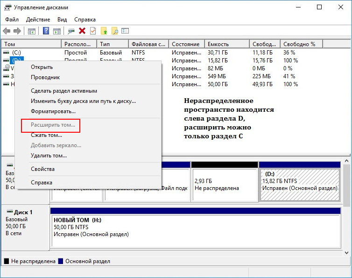Click the 30,71 ГБ capacity cell
This screenshot has width=352, height=278.
tap(218, 52)
